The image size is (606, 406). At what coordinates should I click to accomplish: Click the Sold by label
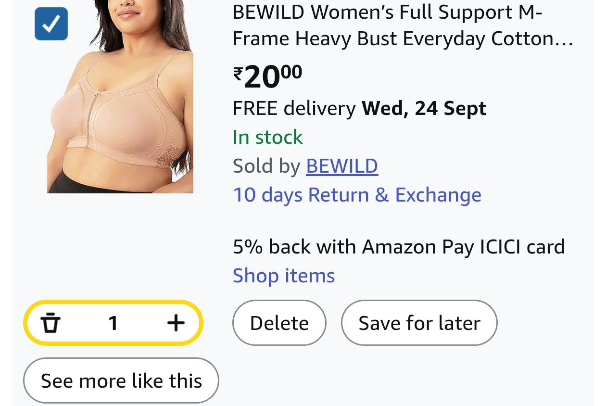point(266,166)
